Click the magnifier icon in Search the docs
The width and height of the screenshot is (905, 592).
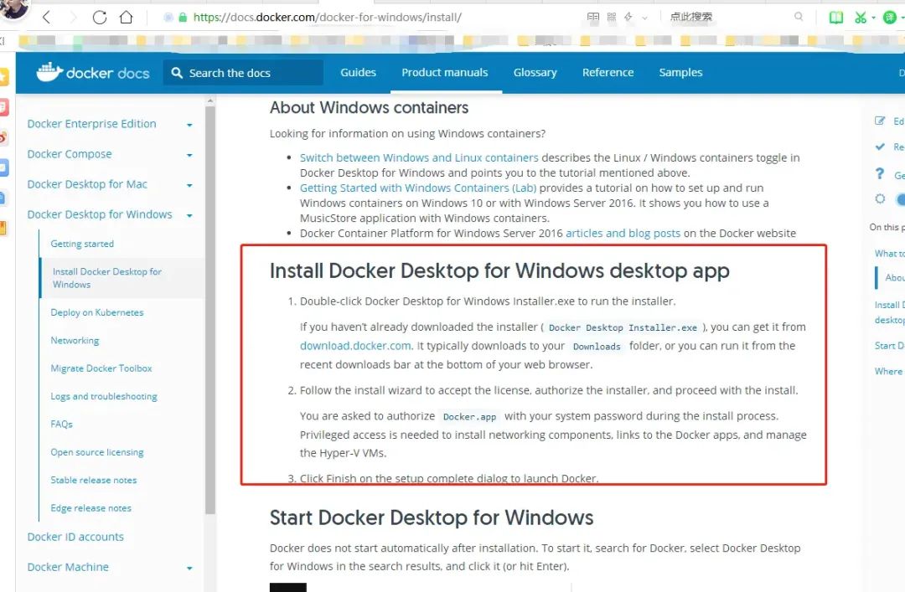click(x=177, y=73)
